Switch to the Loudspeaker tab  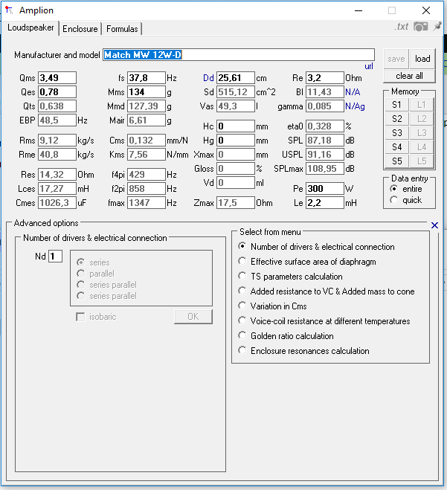30,28
